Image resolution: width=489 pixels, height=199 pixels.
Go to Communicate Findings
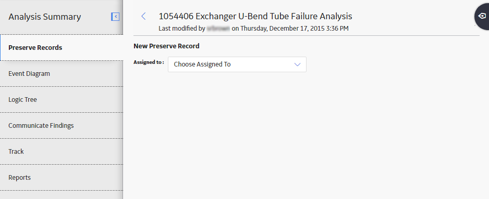click(x=62, y=126)
